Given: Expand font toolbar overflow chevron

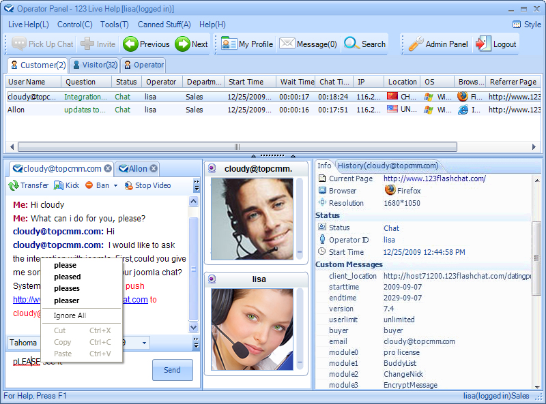Looking at the screenshot, I should click(196, 343).
